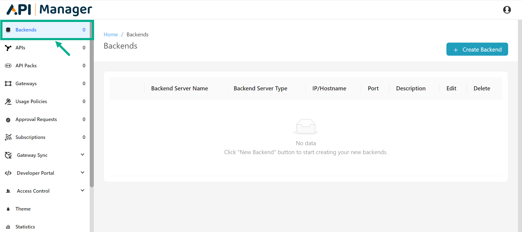Select the Subscriptions icon

8,137
